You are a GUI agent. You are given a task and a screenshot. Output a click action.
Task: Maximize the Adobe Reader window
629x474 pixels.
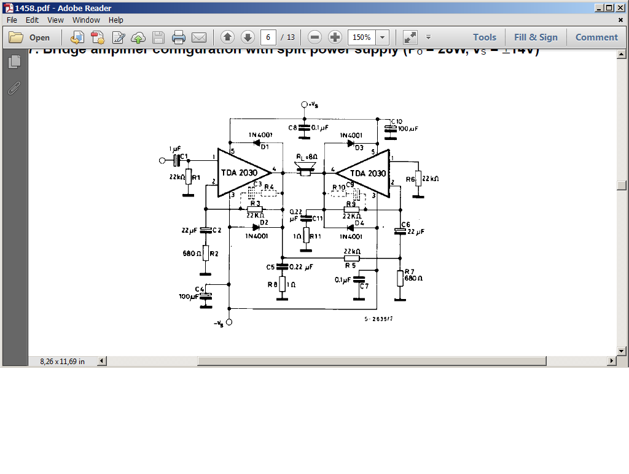(x=609, y=8)
